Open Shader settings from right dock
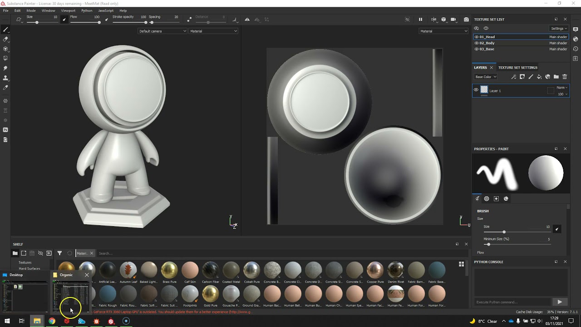The image size is (581, 327). 576,39
